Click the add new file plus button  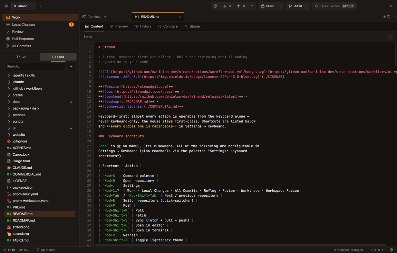coord(71,66)
